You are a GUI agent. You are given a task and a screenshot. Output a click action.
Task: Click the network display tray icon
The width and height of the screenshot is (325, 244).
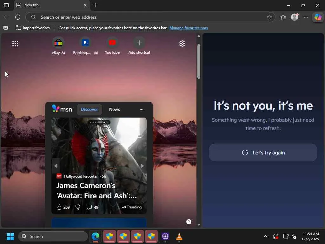tap(286, 236)
